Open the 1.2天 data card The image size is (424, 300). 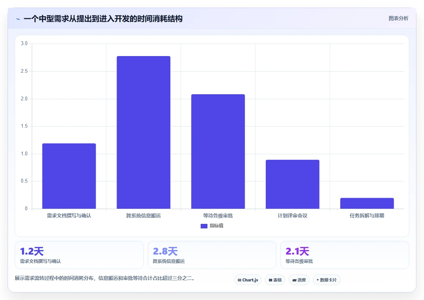click(79, 255)
